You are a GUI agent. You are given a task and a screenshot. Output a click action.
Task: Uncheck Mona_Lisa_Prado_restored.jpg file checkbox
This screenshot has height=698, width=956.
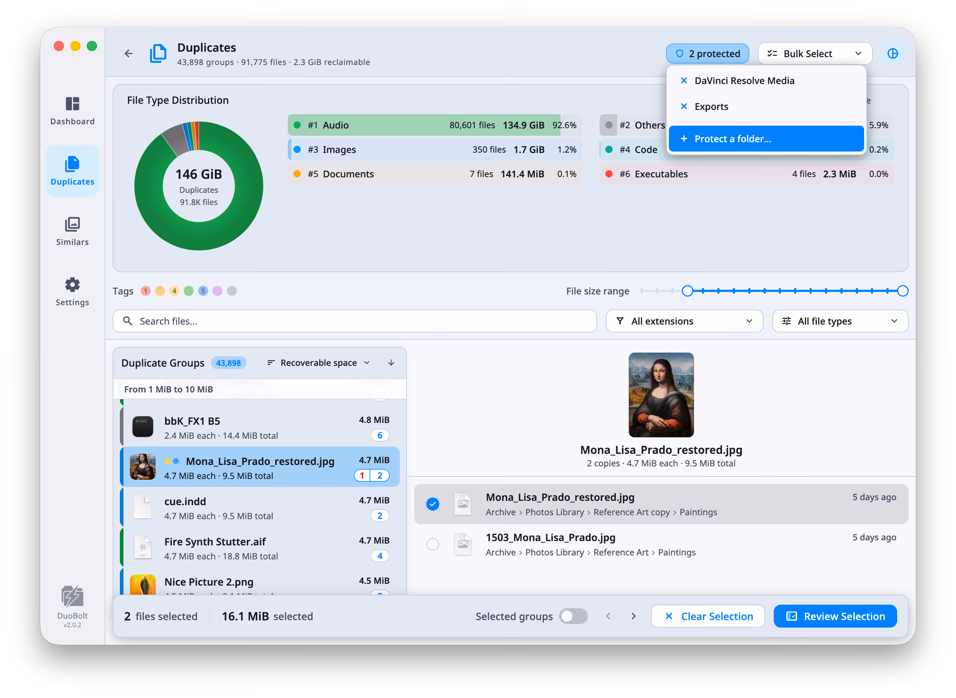click(433, 505)
